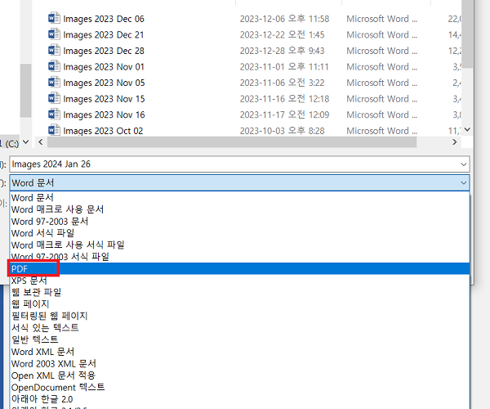This screenshot has height=409, width=490.
Task: Select file name Images 2023 Nov 05
Action: tap(104, 83)
